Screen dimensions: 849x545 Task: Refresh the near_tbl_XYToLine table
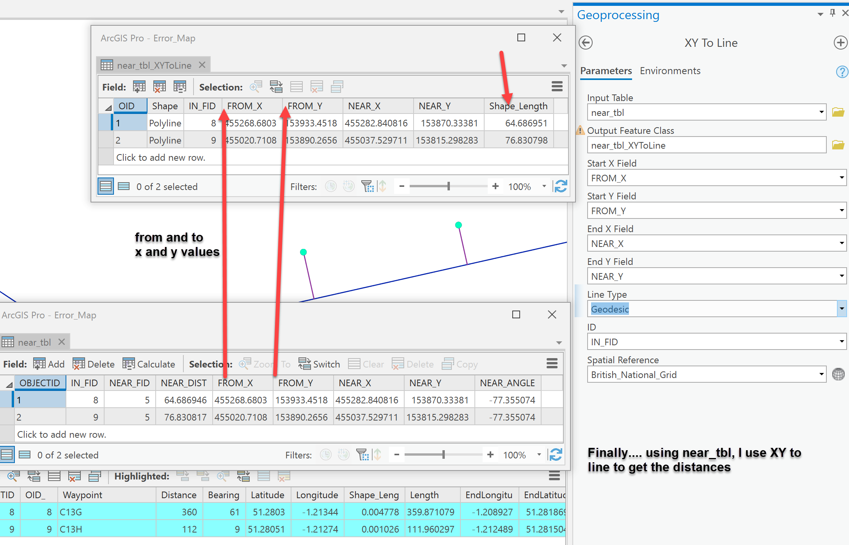click(x=561, y=186)
